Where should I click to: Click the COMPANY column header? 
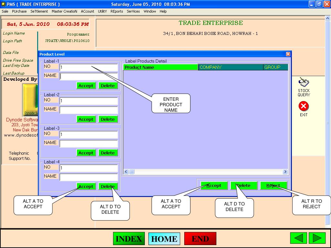tap(231, 67)
